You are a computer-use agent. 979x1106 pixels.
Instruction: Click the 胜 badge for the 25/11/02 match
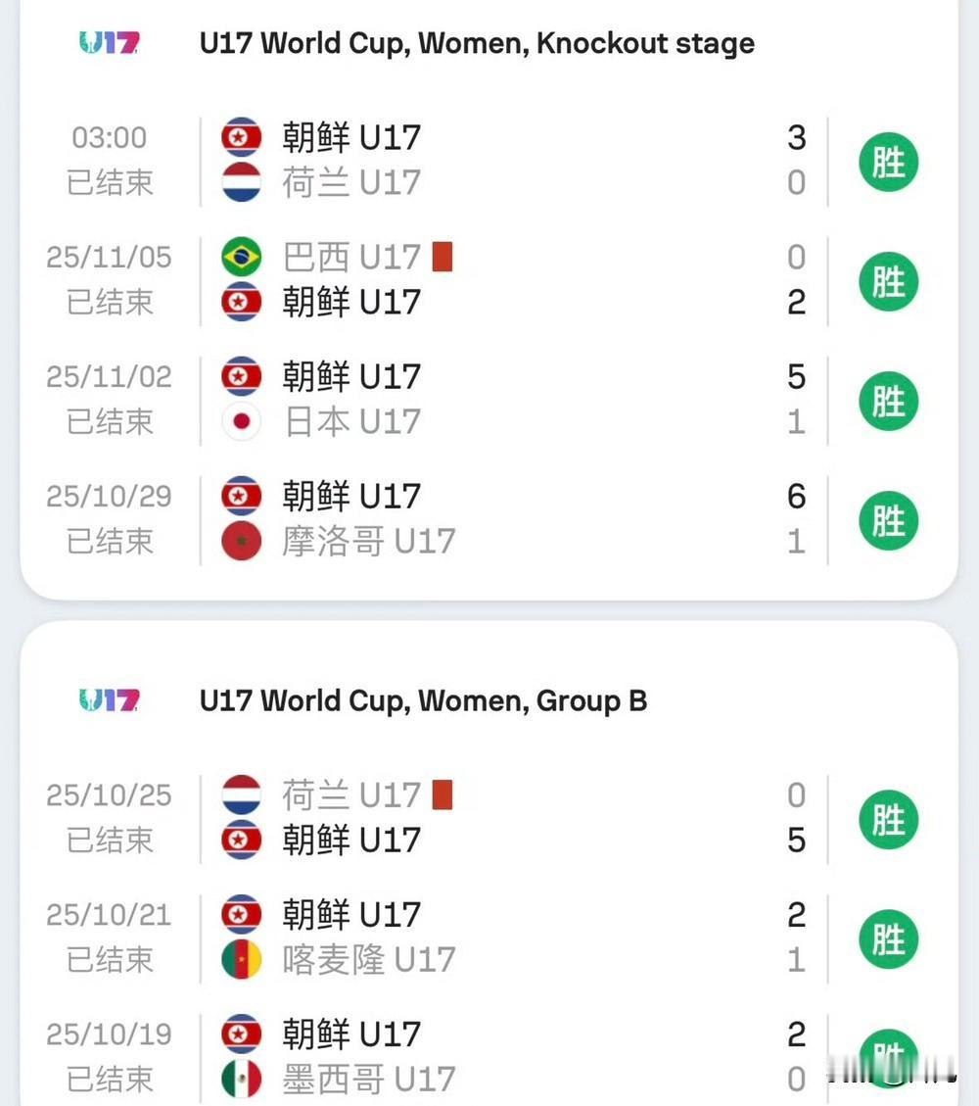(x=888, y=401)
